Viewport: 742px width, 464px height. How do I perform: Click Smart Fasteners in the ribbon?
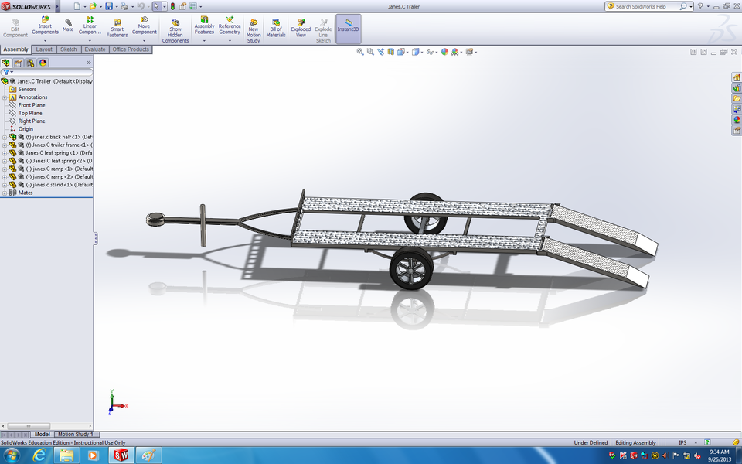coord(117,29)
